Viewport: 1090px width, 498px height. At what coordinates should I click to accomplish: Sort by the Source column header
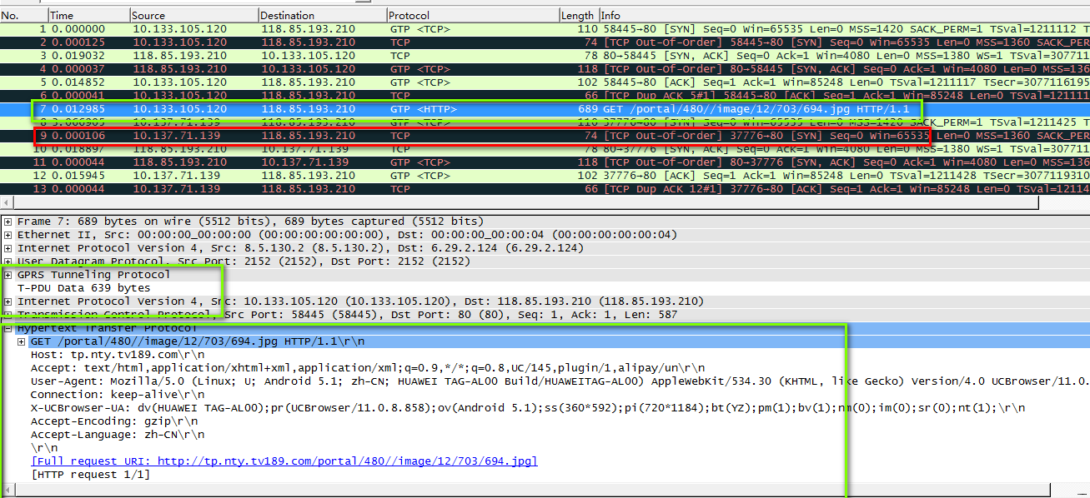coord(194,15)
